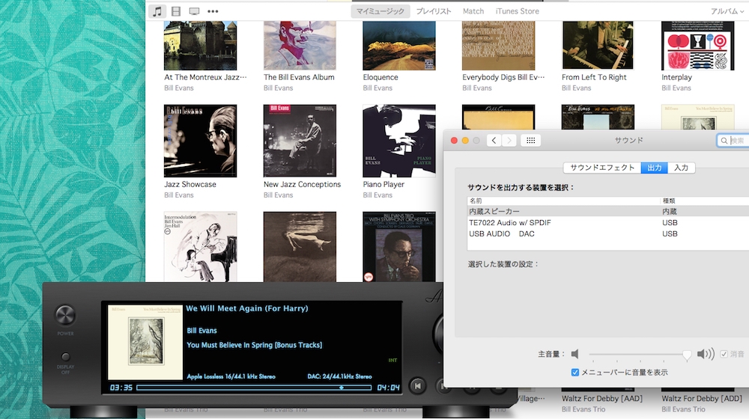Click the Waltz For Debby [ADD] title
This screenshot has width=749, height=419.
(702, 399)
